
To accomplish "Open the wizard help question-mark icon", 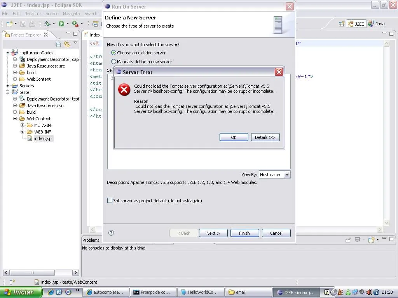I will [111, 233].
